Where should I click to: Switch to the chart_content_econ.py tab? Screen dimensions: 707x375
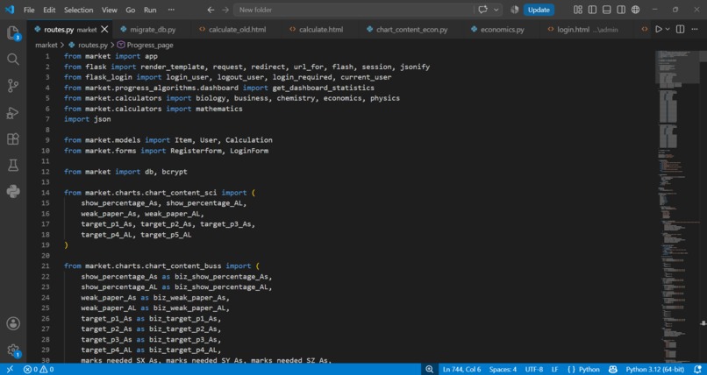411,29
